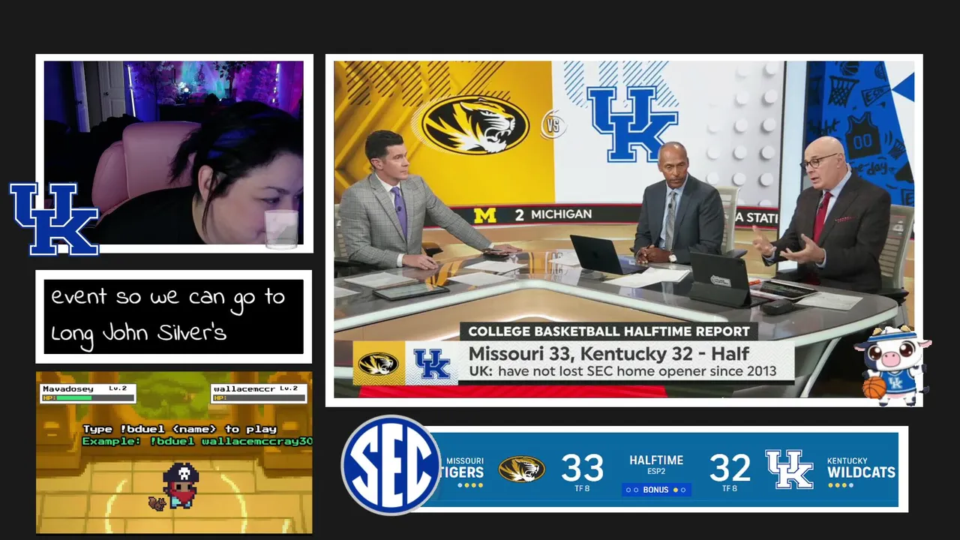Click the cow mascot holding a basketball
The width and height of the screenshot is (960, 540).
pyautogui.click(x=892, y=365)
